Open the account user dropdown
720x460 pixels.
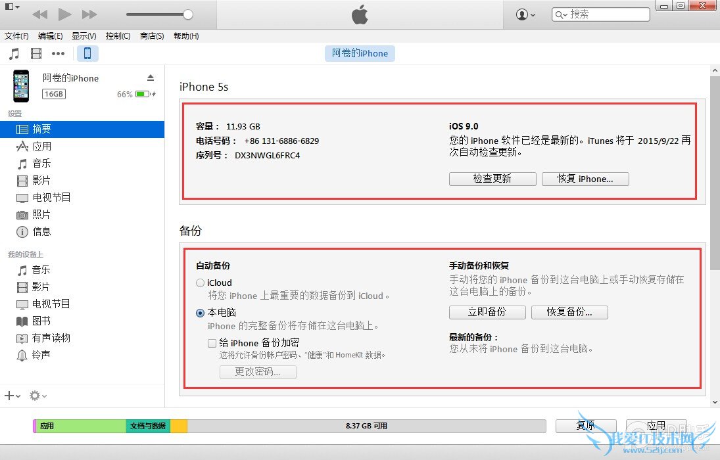526,14
